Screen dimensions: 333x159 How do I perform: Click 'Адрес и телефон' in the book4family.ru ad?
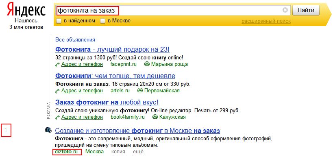tap(82, 117)
